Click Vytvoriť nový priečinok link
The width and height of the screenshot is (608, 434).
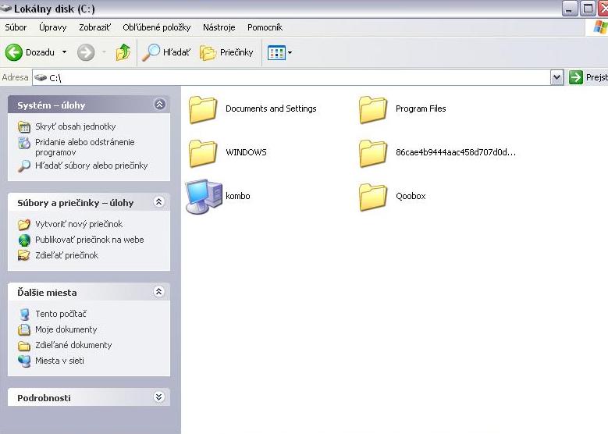point(79,224)
